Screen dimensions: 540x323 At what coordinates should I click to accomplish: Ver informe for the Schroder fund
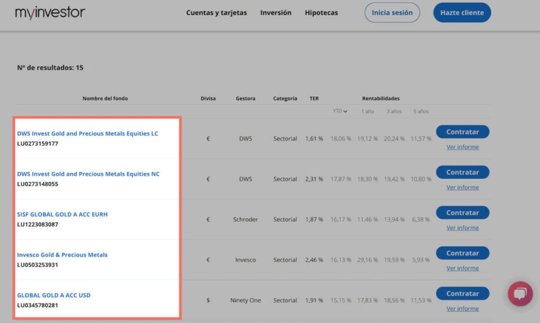click(462, 228)
